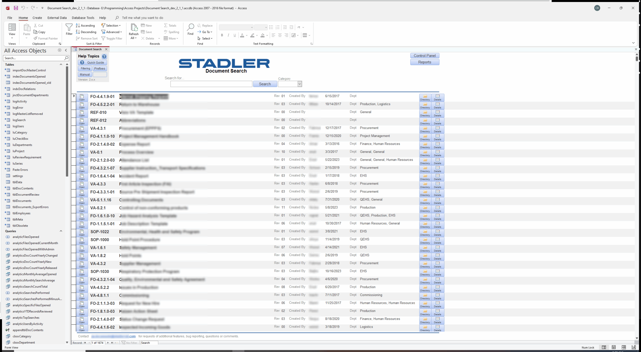This screenshot has height=352, width=641.
Task: Open the help question mark beside Help Topics
Action: (104, 56)
